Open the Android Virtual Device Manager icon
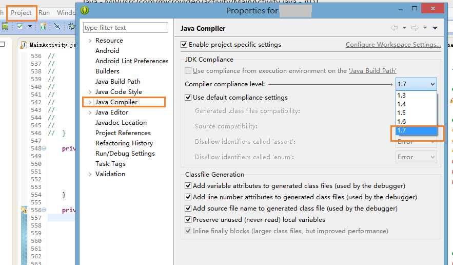Viewport: 453px width, 265px height. 5,26
